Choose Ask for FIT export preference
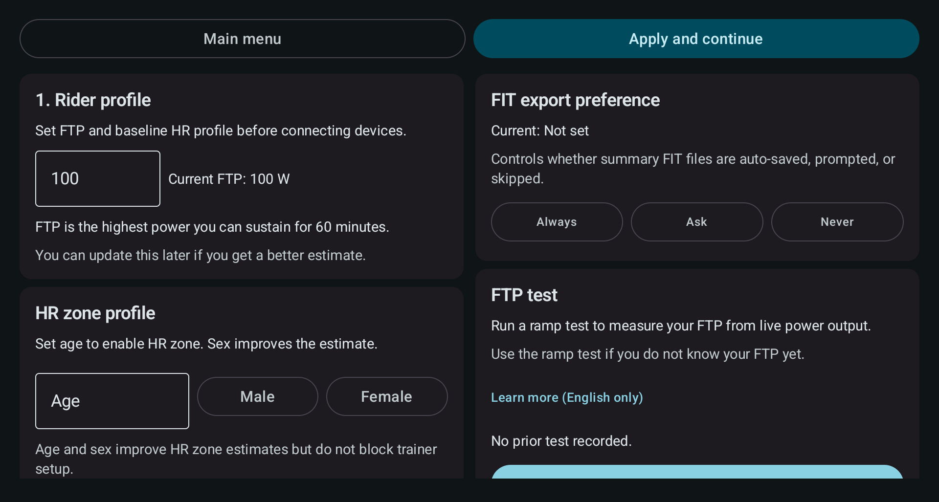 (697, 222)
